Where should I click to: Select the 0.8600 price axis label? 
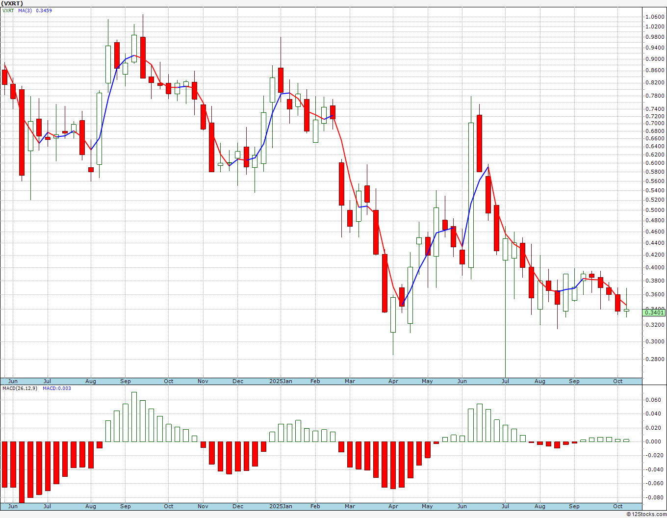(655, 71)
